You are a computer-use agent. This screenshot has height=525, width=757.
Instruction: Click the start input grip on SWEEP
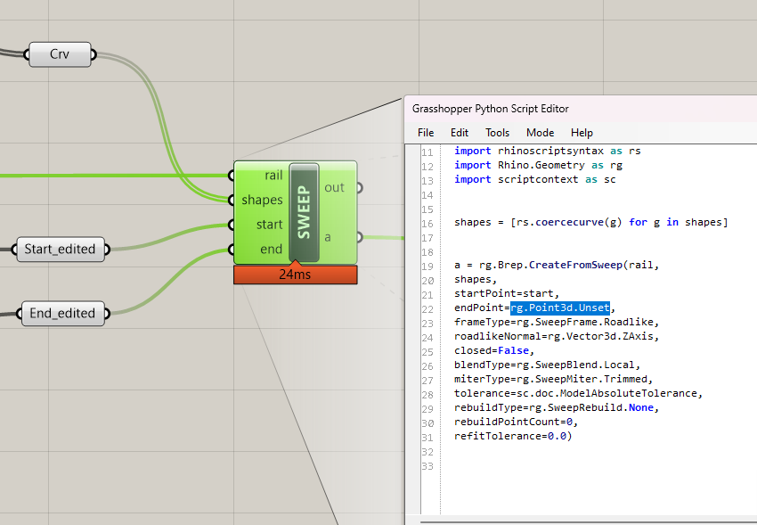[x=231, y=225]
